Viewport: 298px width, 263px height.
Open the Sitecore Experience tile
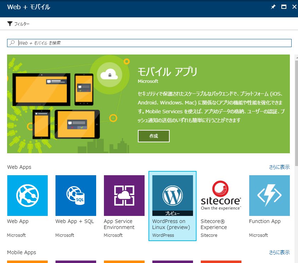[x=221, y=195]
